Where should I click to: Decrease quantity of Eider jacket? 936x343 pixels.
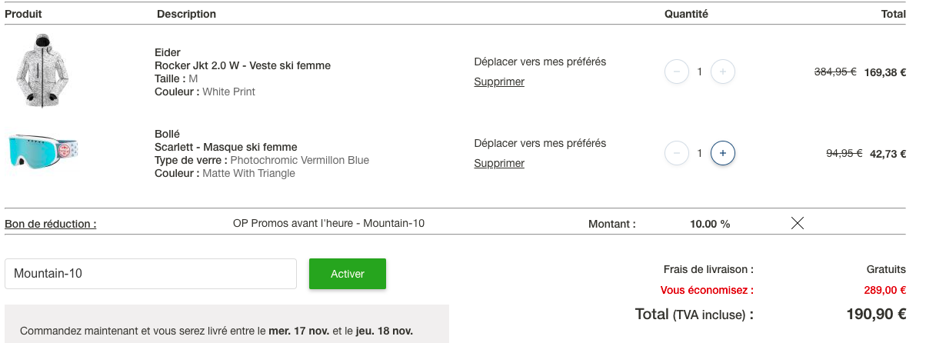(676, 72)
